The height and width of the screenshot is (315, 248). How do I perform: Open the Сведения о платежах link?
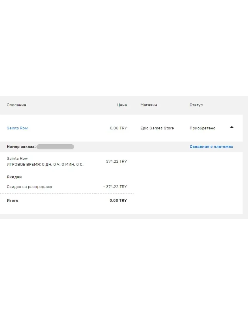click(211, 147)
